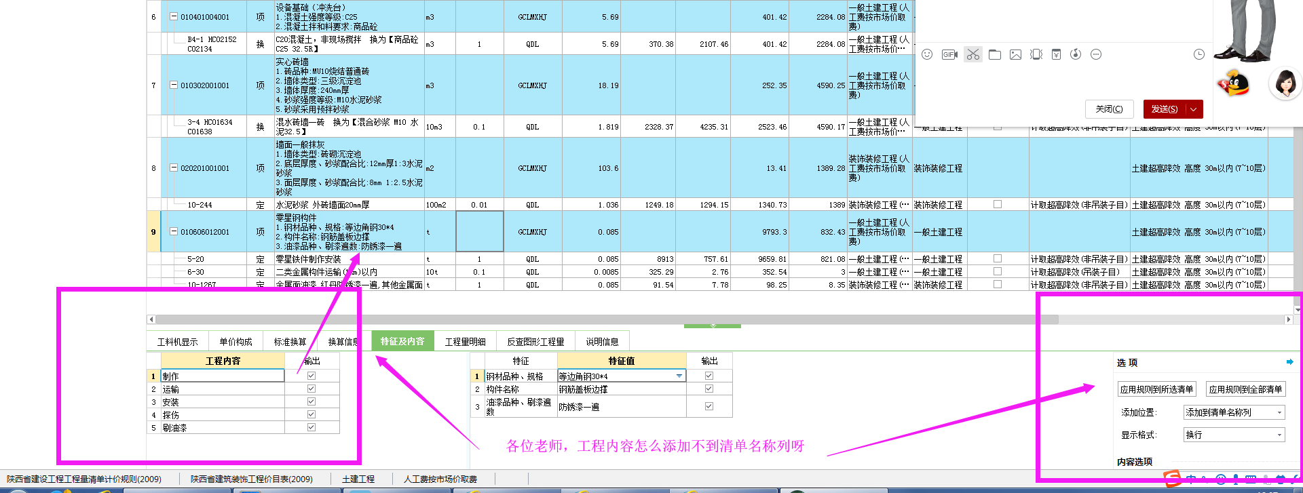This screenshot has height=493, width=1303.
Task: Open more chat tools ellipsis icon
Action: tap(1096, 54)
